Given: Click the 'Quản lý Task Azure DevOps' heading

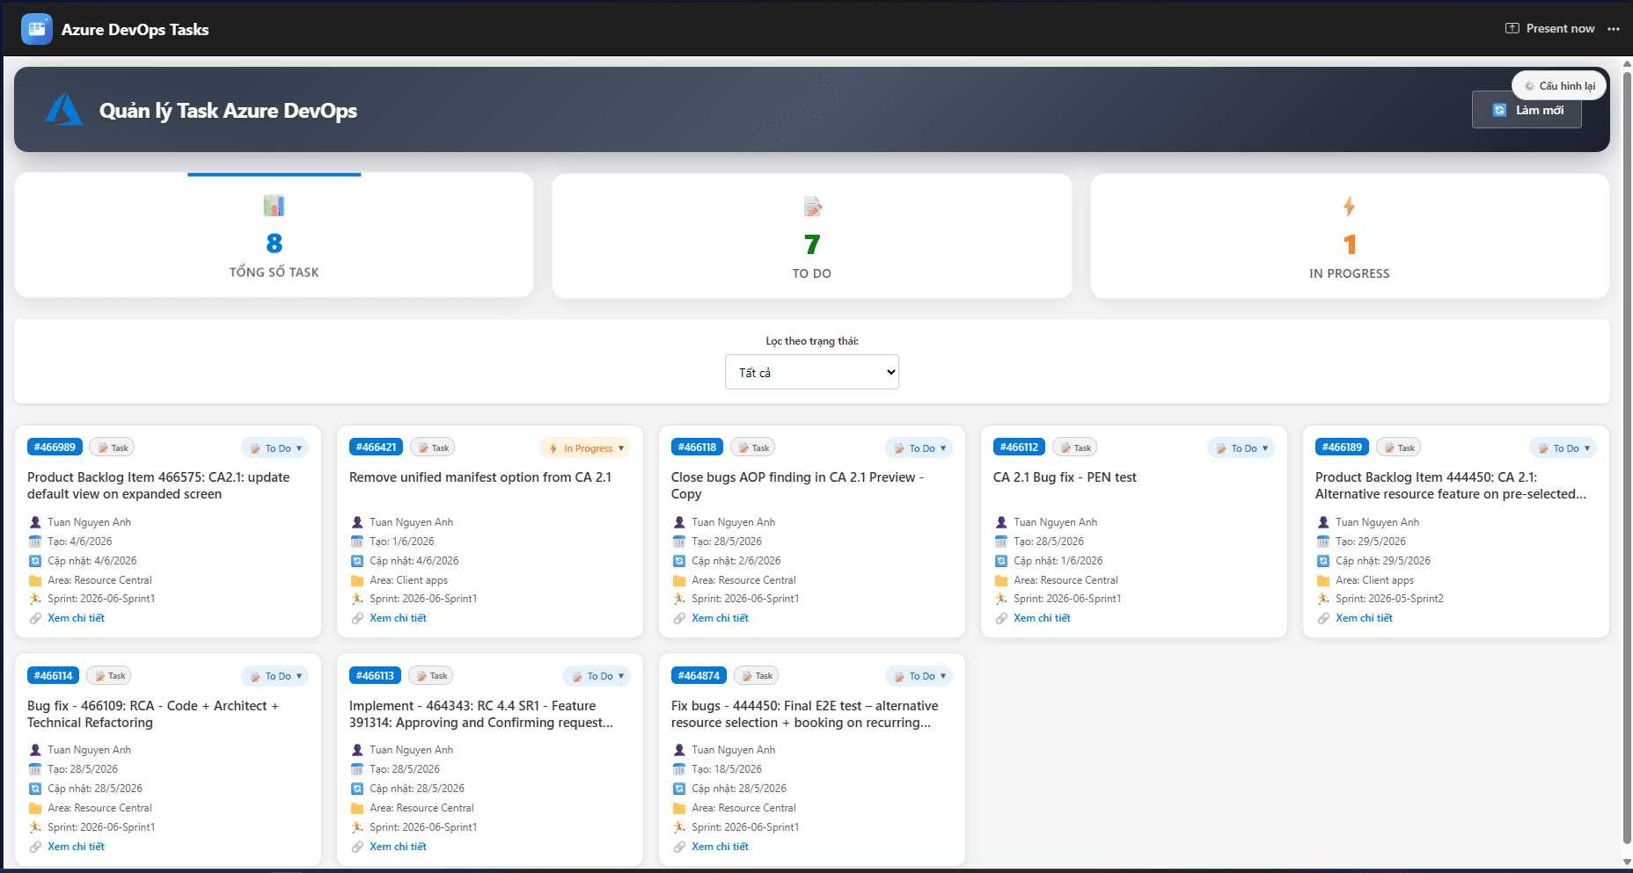Looking at the screenshot, I should 228,111.
